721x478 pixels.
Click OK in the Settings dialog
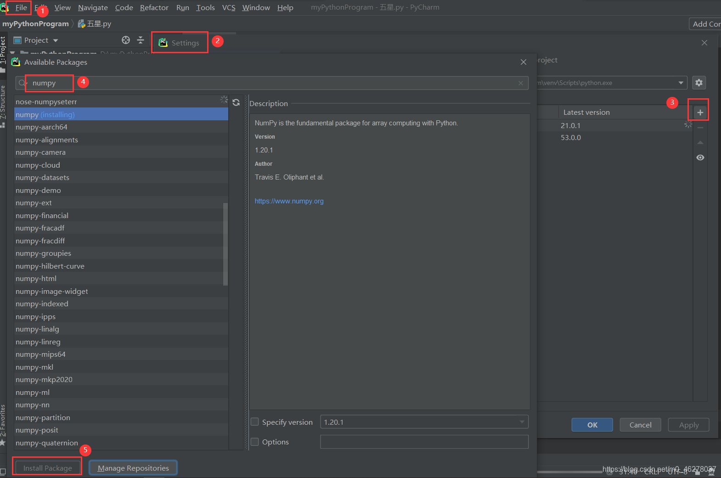pyautogui.click(x=592, y=425)
